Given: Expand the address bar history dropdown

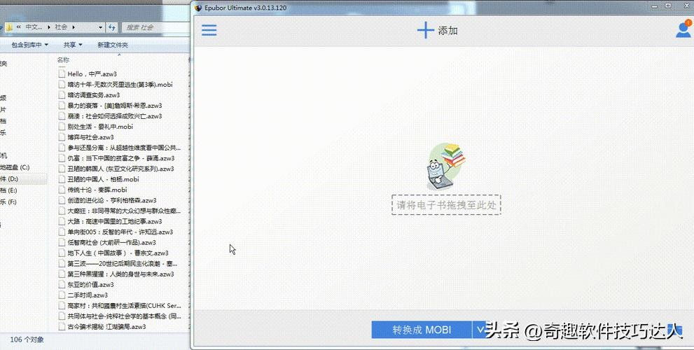Looking at the screenshot, I should point(99,27).
